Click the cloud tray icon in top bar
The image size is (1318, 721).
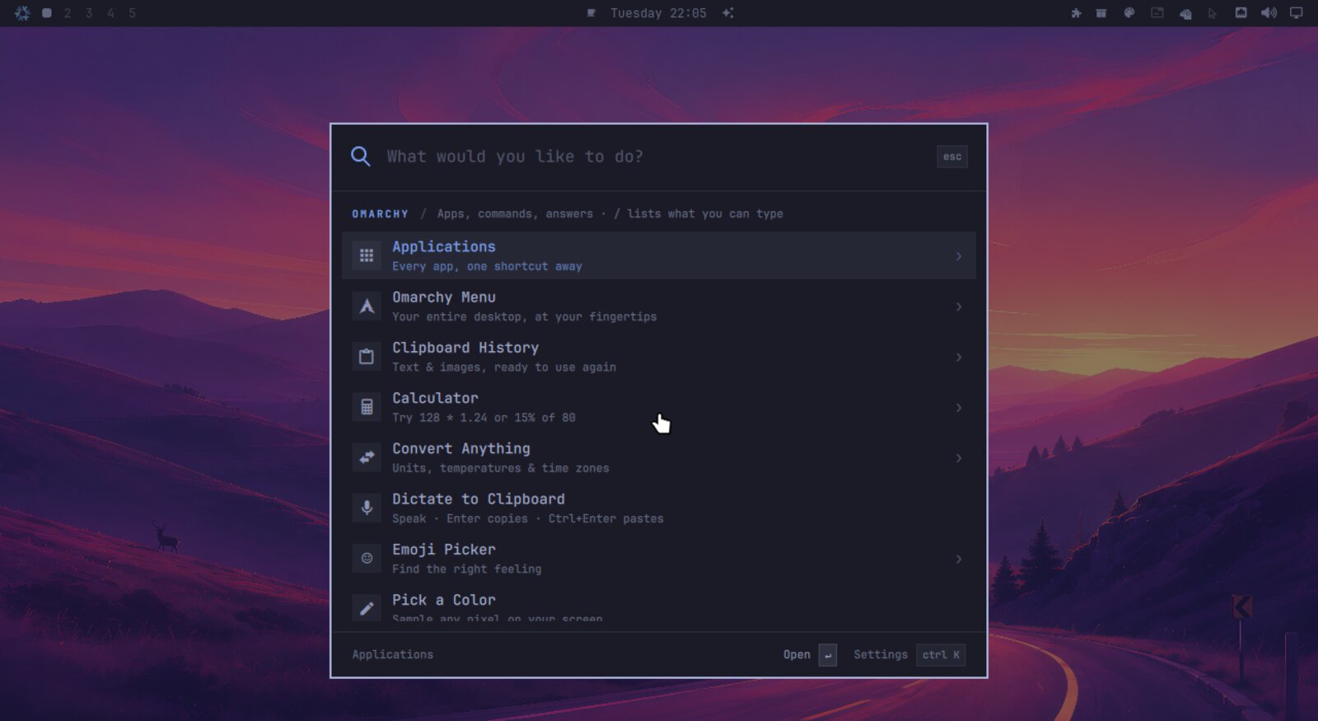tap(1185, 14)
